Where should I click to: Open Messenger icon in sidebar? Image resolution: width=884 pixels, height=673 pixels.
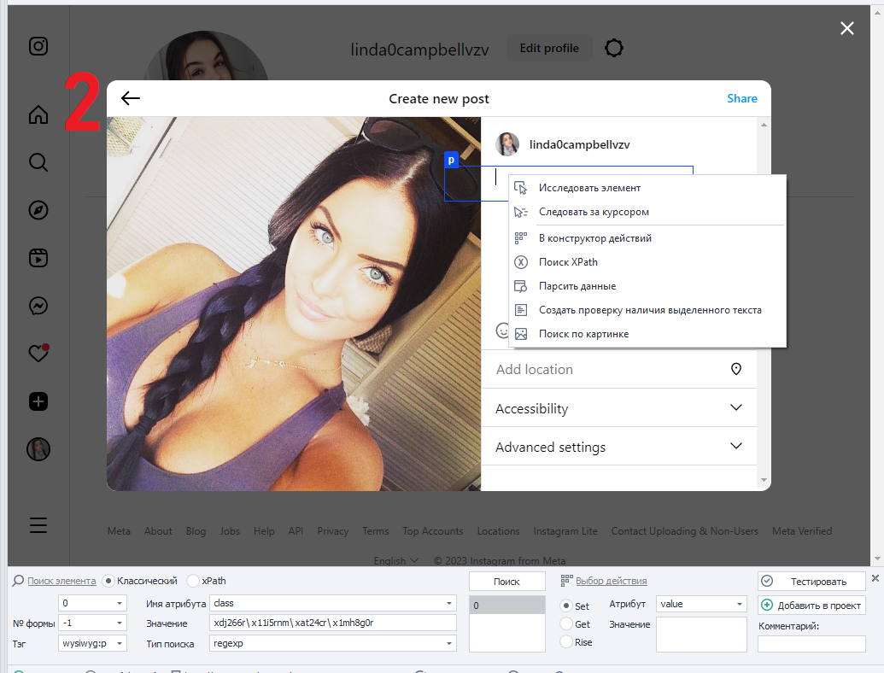38,306
